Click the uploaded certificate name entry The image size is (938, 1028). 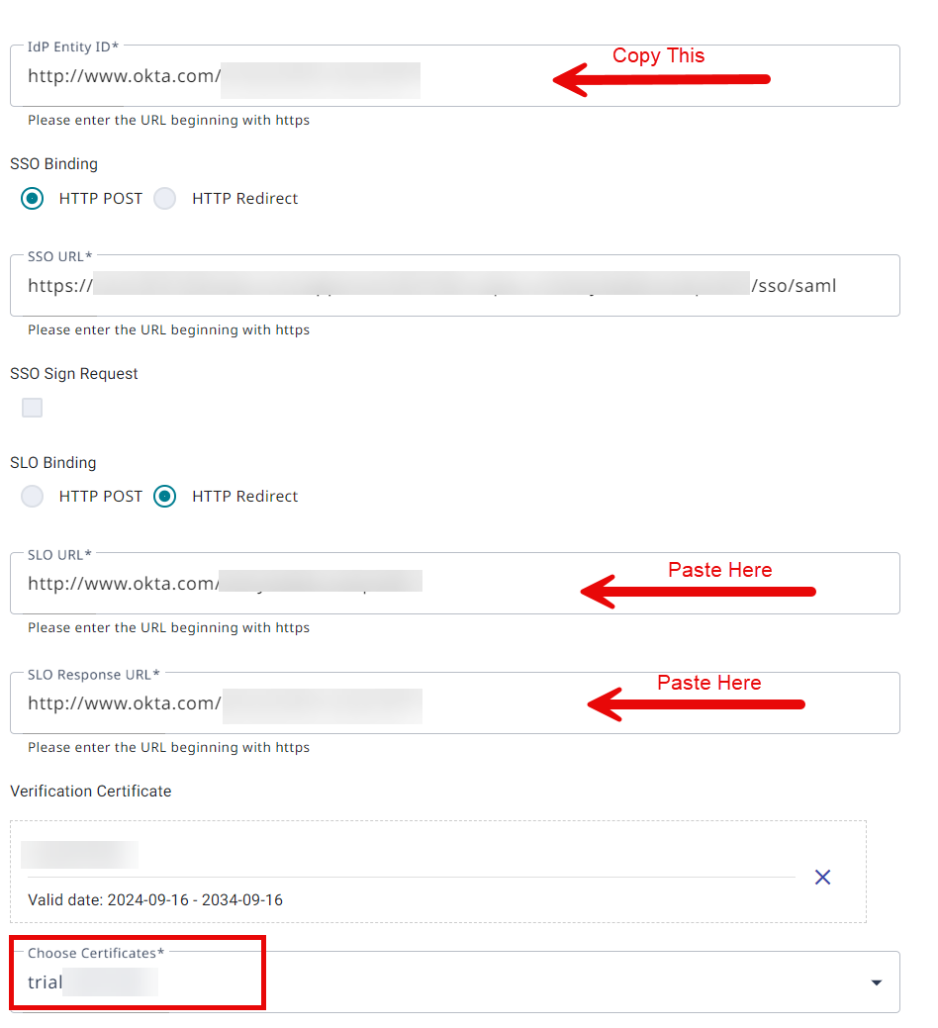79,855
